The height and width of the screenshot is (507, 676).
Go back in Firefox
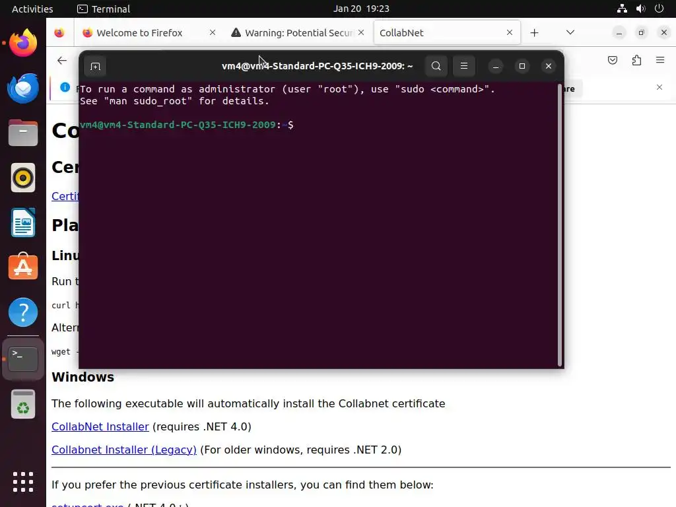tap(62, 60)
